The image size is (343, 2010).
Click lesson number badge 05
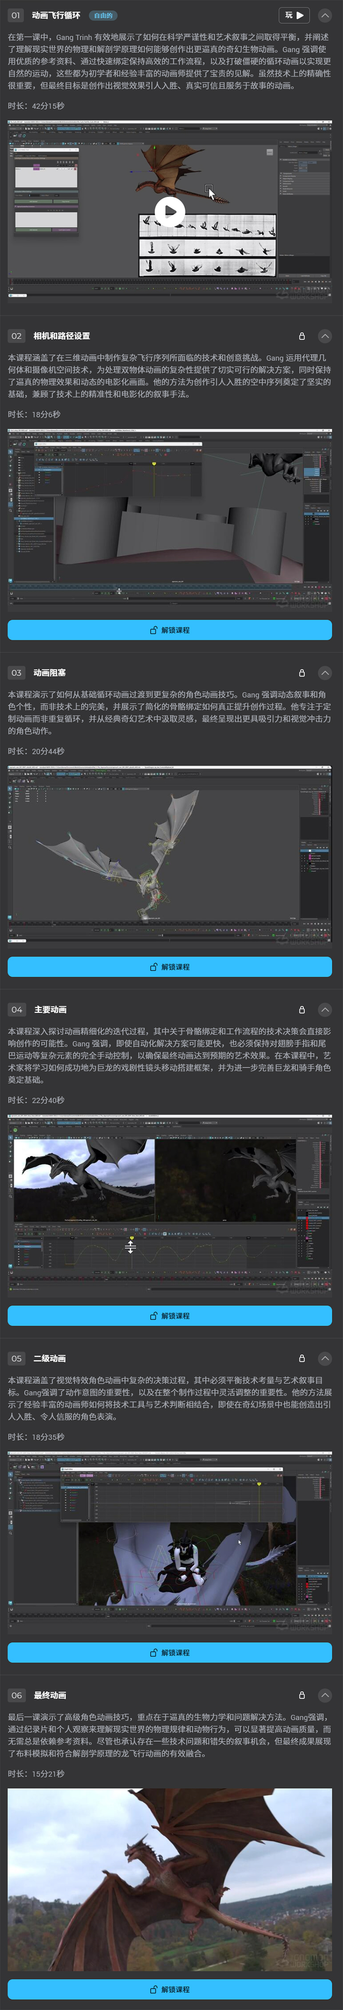point(16,1359)
